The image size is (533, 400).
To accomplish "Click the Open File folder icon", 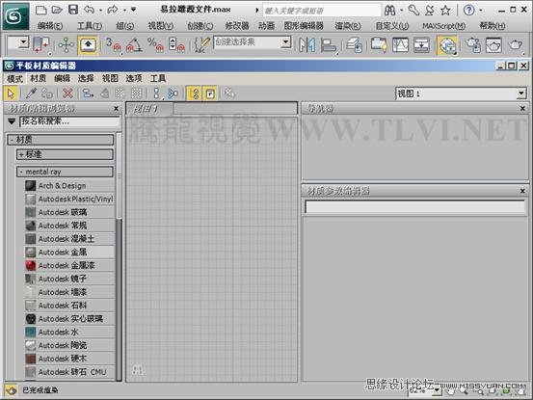I will (x=57, y=10).
